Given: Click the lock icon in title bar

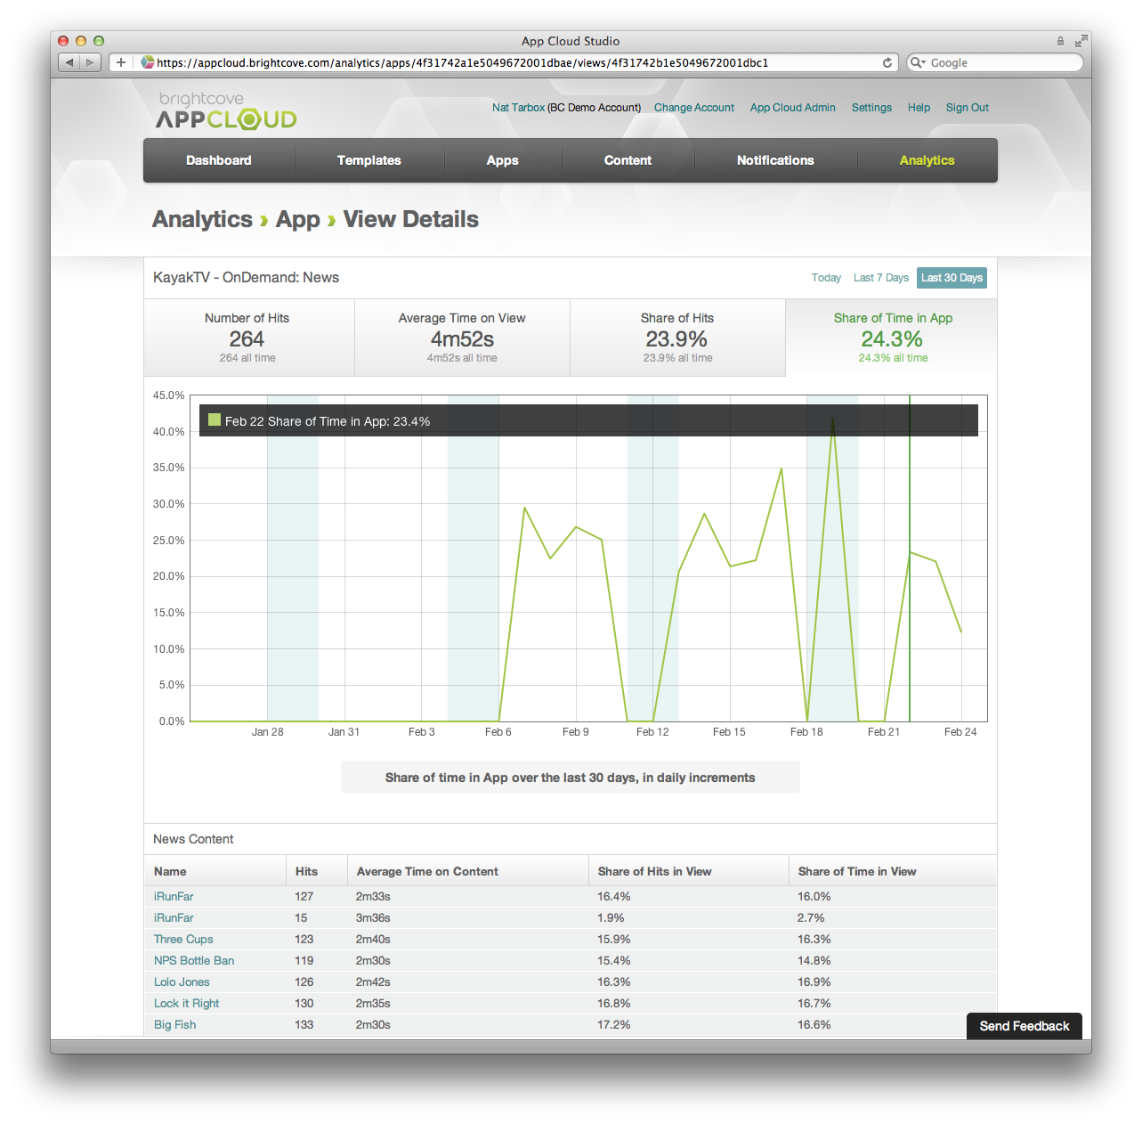Looking at the screenshot, I should [1060, 41].
